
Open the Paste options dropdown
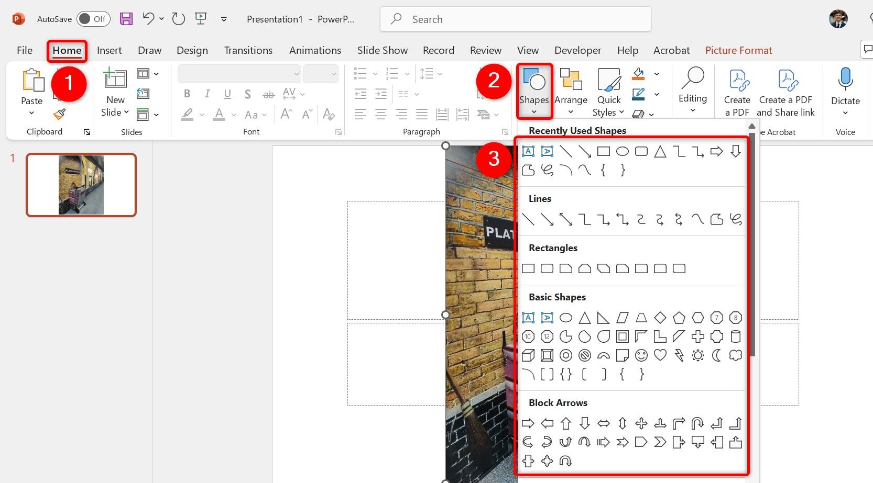click(31, 113)
